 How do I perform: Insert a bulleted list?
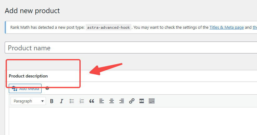[x=72, y=101]
